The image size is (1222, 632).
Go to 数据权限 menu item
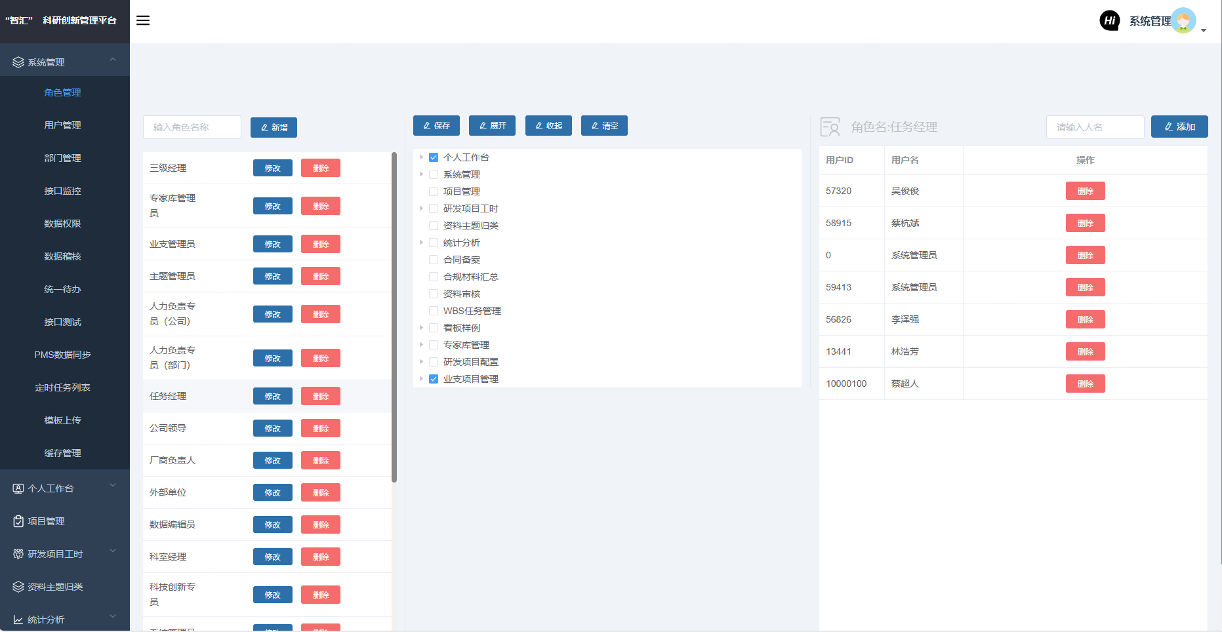[x=62, y=224]
